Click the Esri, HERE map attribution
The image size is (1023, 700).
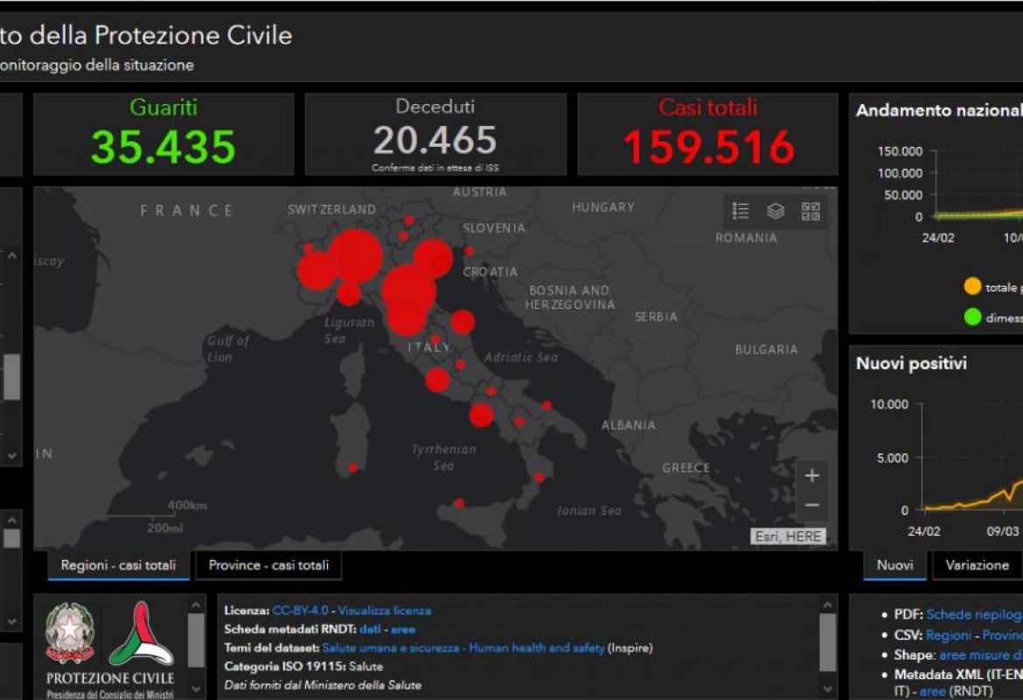[x=788, y=536]
